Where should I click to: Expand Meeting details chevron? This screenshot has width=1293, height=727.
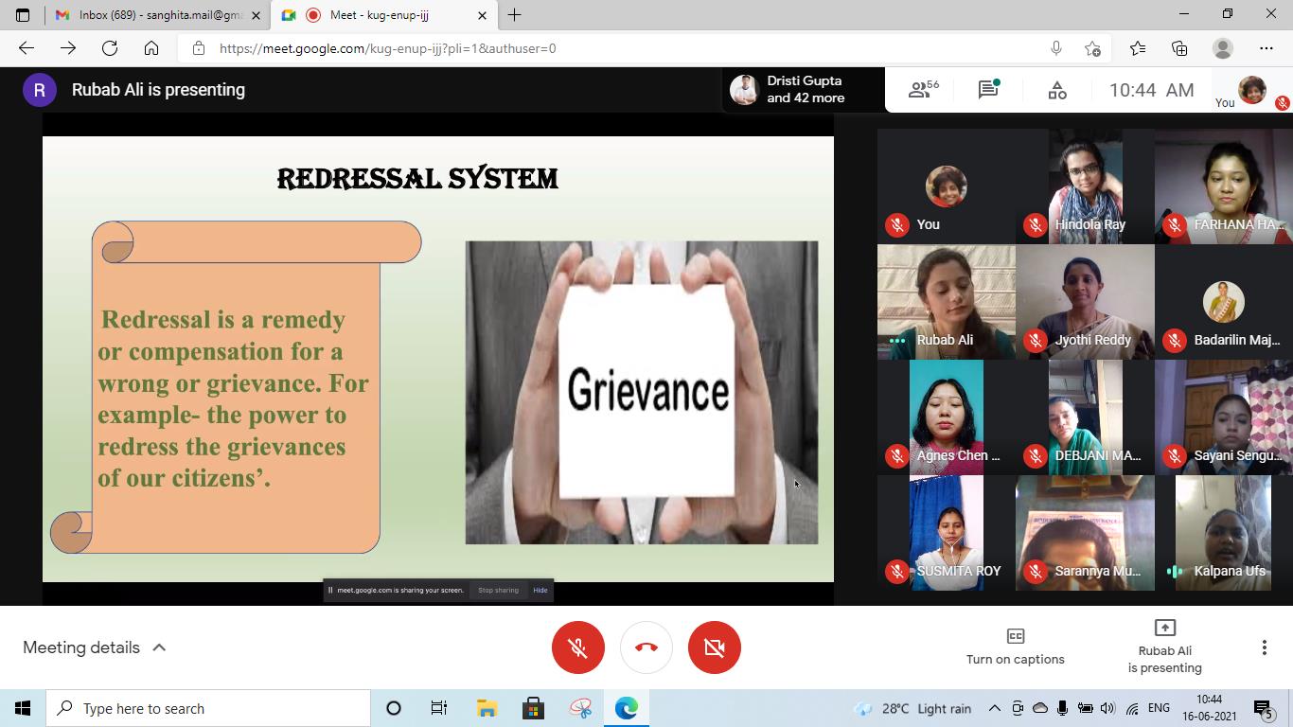[x=159, y=647]
